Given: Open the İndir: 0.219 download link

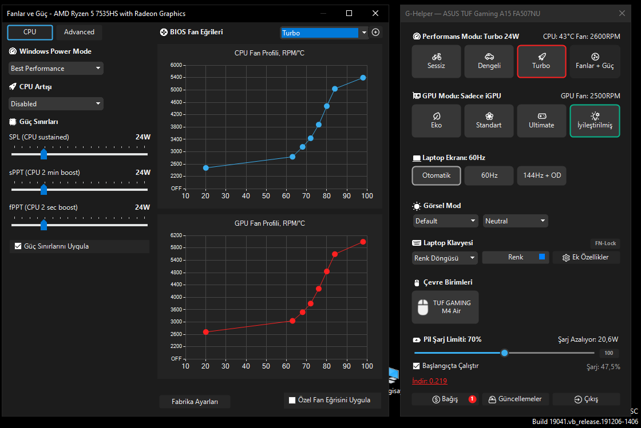Looking at the screenshot, I should point(430,381).
